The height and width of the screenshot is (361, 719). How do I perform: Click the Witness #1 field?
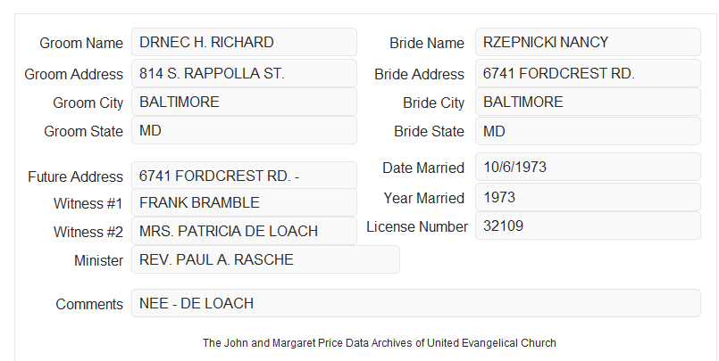pos(244,202)
